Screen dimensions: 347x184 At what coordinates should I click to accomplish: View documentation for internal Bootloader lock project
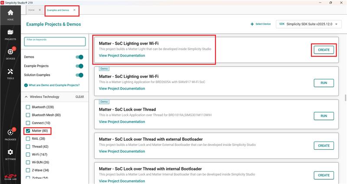[122, 181]
